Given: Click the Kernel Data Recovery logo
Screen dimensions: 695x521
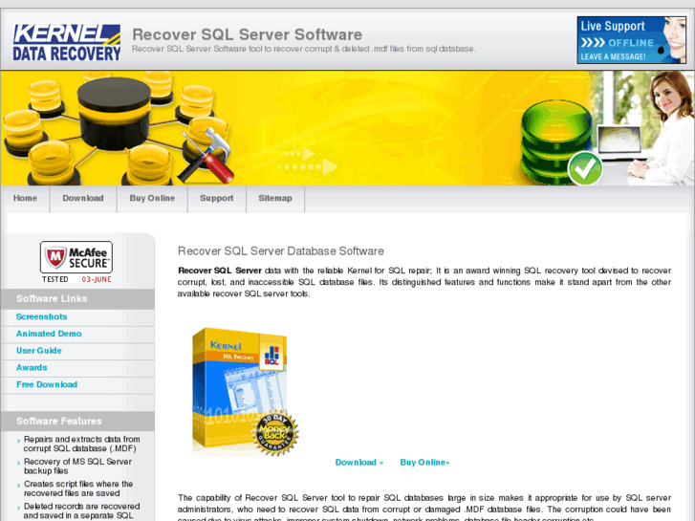Looking at the screenshot, I should [67, 43].
